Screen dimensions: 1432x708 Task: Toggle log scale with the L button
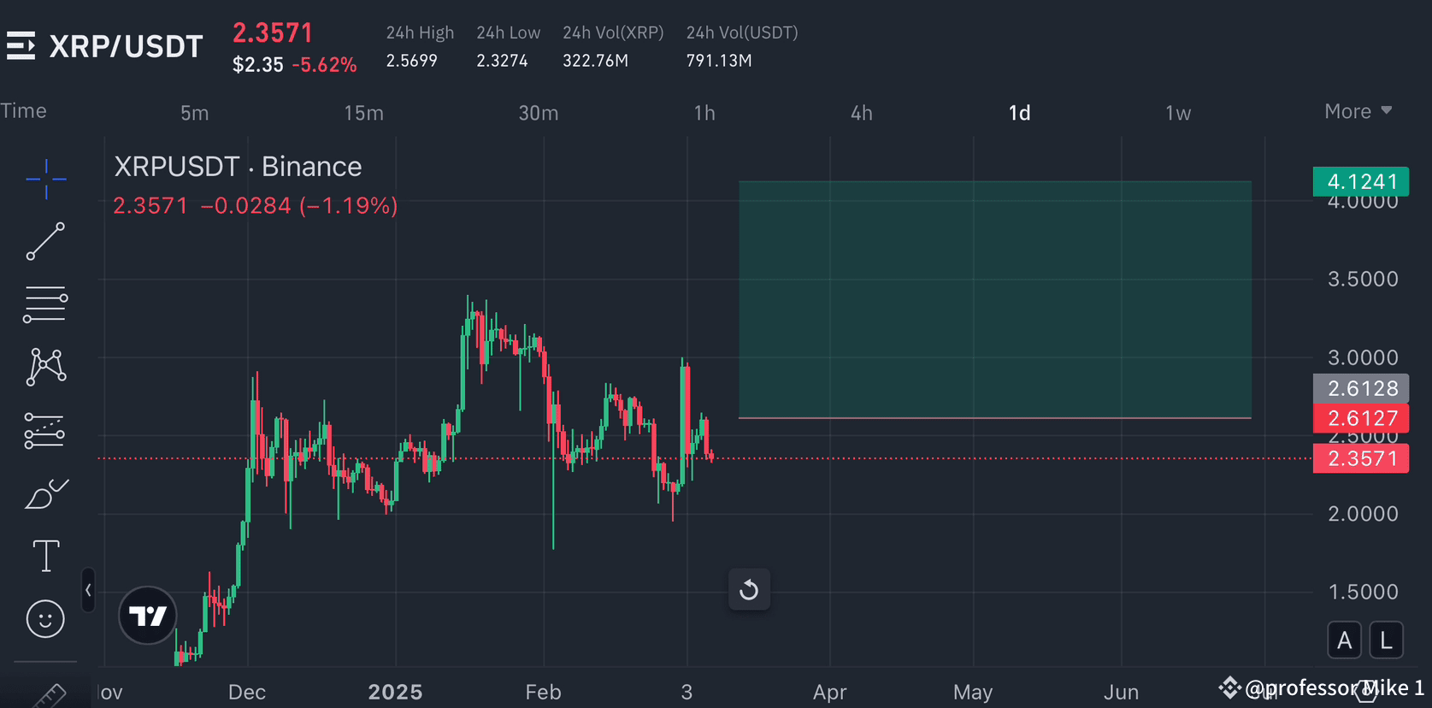click(1387, 640)
